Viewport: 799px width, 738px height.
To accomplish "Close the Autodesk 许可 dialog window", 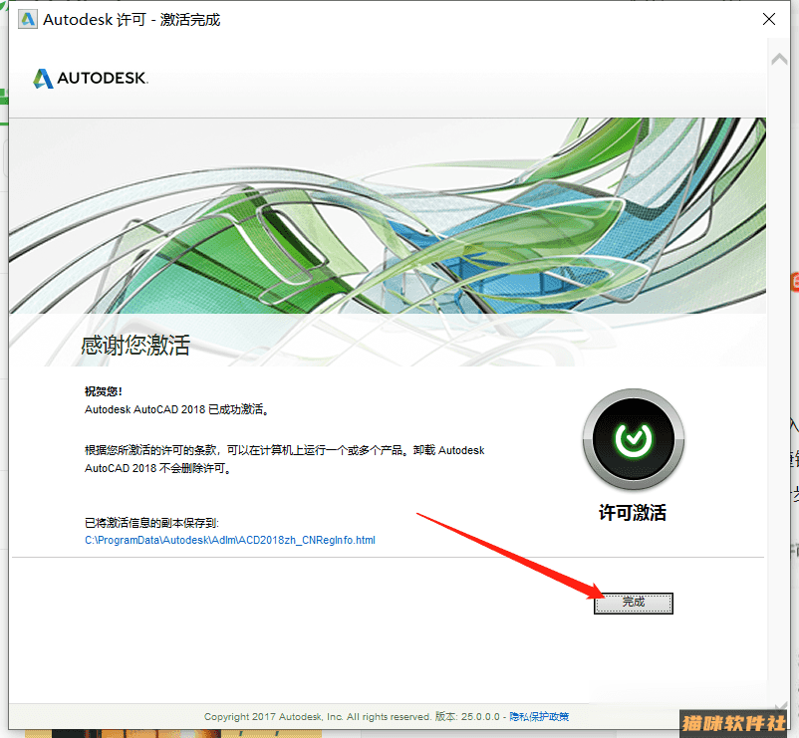I will click(769, 19).
